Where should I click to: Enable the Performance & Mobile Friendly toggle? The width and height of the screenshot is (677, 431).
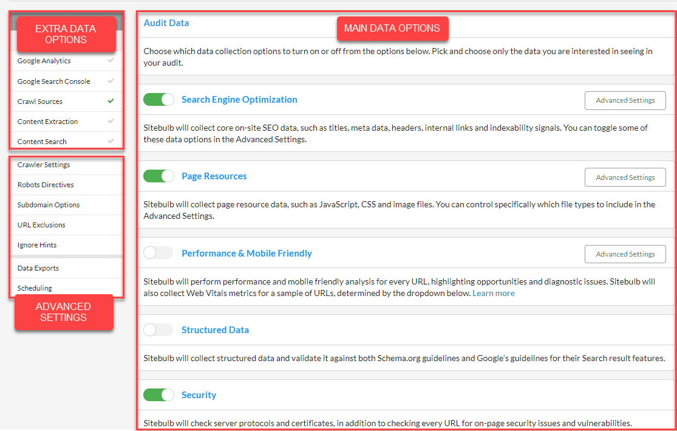pyautogui.click(x=158, y=252)
